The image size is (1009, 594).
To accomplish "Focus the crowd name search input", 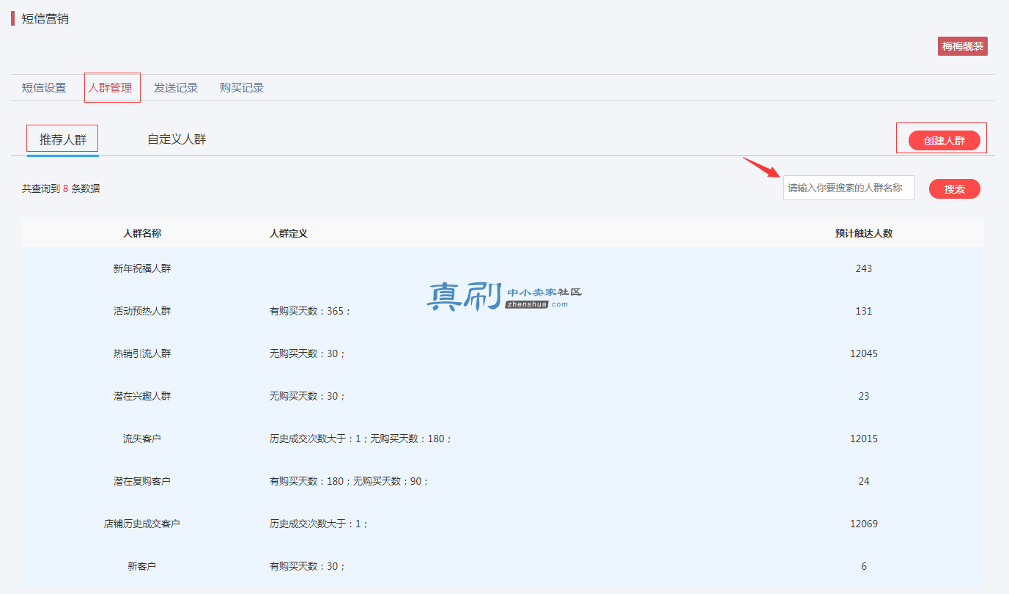I will point(849,188).
